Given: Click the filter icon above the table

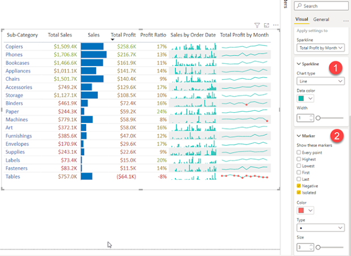Looking at the screenshot, I should tap(257, 26).
